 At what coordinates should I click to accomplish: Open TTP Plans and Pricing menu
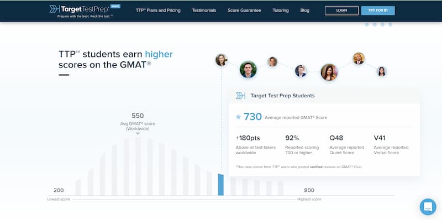click(x=158, y=11)
